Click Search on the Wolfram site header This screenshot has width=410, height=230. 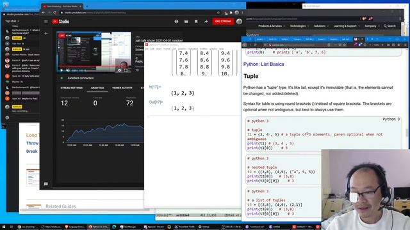[x=389, y=26]
